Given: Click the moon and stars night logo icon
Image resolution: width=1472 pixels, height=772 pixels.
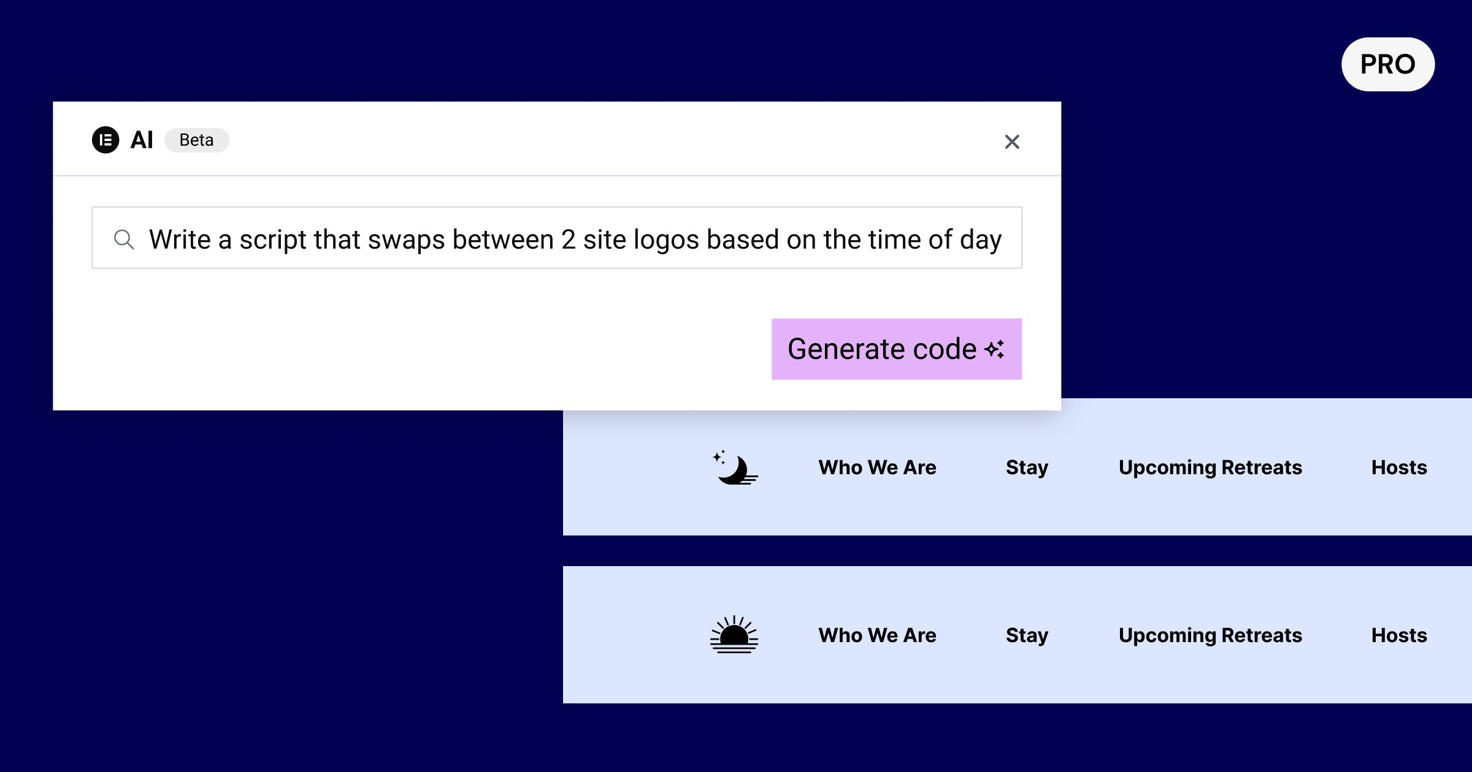Looking at the screenshot, I should click(x=736, y=467).
